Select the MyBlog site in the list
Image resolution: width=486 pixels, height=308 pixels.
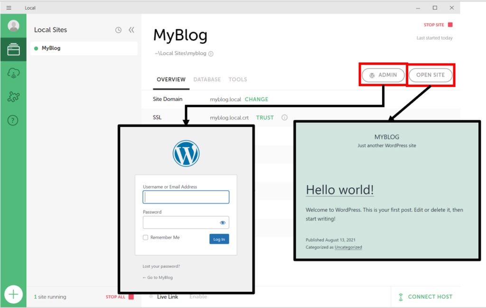tap(84, 48)
